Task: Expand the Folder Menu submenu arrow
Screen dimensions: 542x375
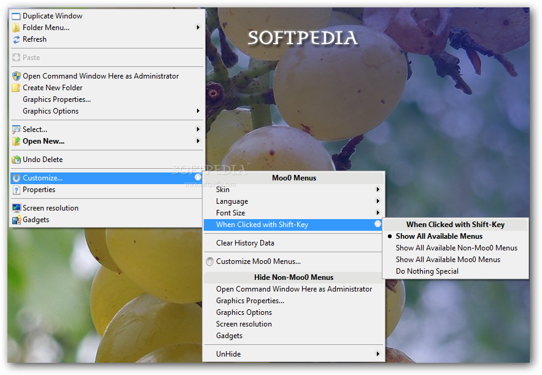Action: 198,27
